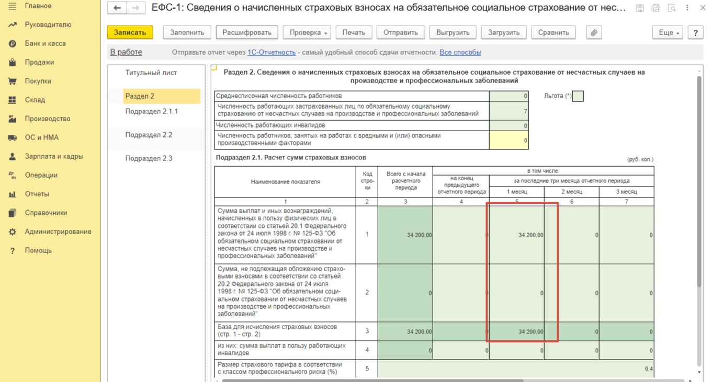Select the row 2 '1 месяц' cell
This screenshot has width=712, height=382.
pyautogui.click(x=517, y=293)
